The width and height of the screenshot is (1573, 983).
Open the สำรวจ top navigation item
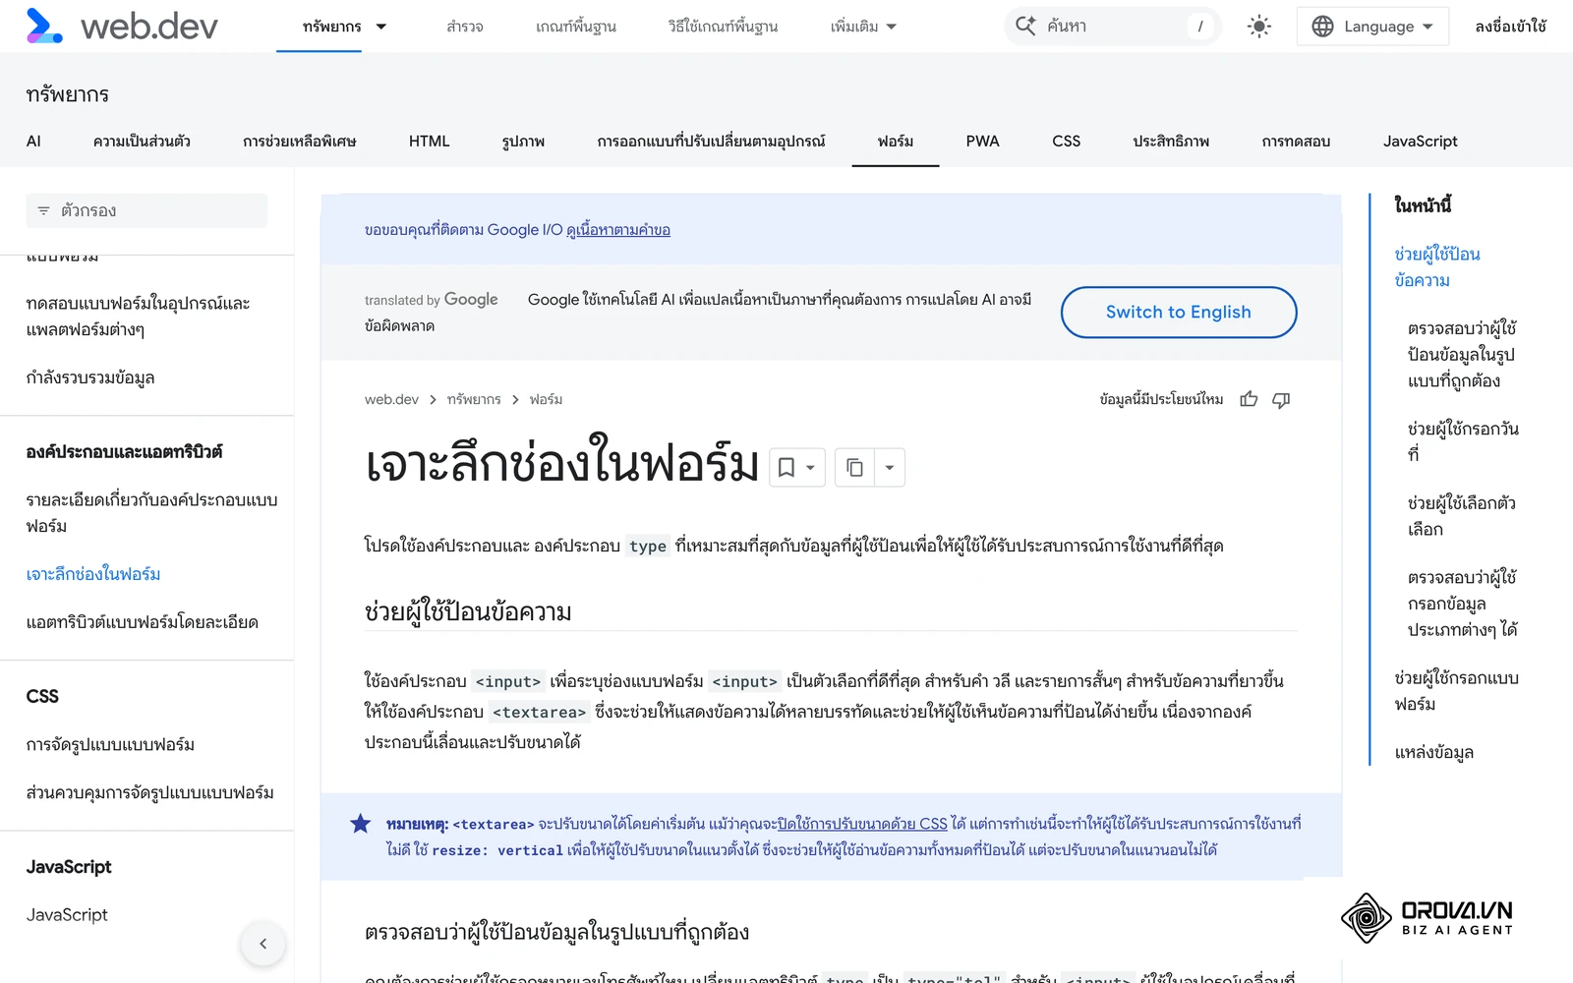pos(465,27)
